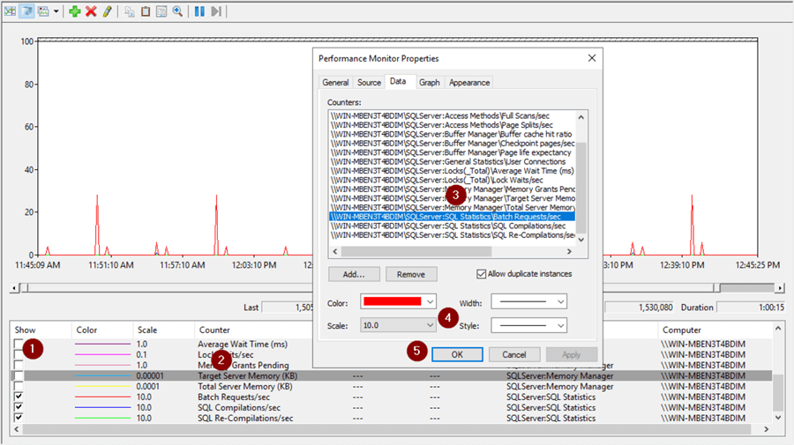The height and width of the screenshot is (445, 794).
Task: Click the Scale column header
Action: coord(147,330)
